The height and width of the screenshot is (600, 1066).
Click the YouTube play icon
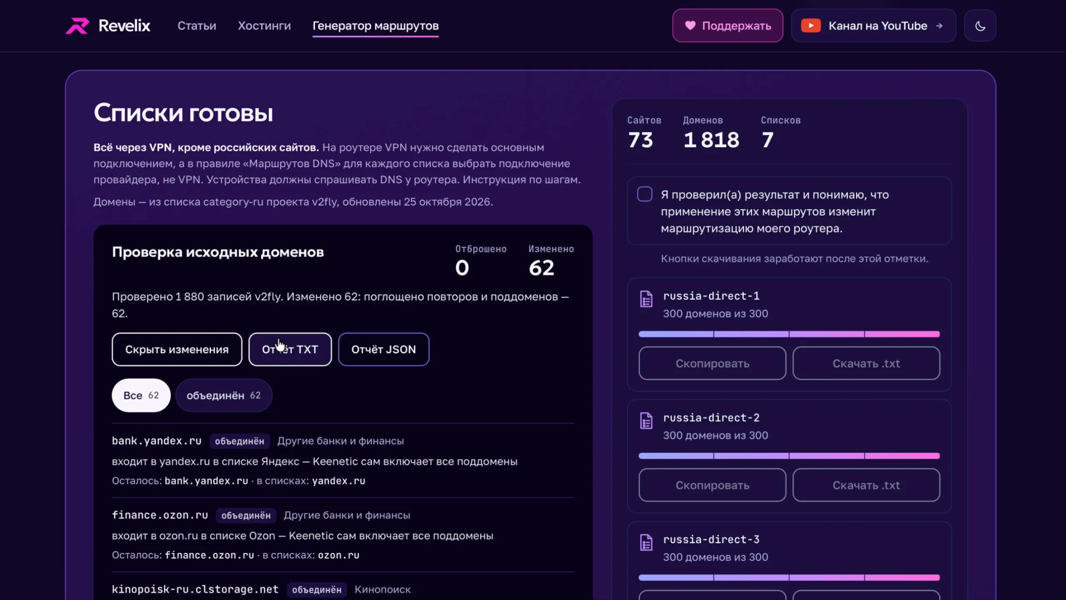[x=811, y=26]
